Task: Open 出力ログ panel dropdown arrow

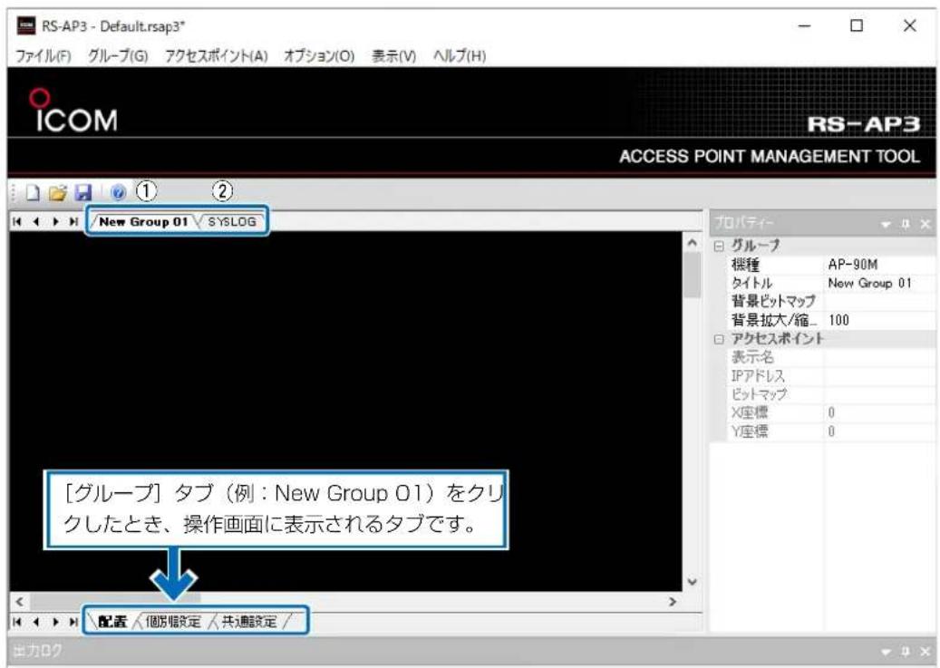Action: 886,652
